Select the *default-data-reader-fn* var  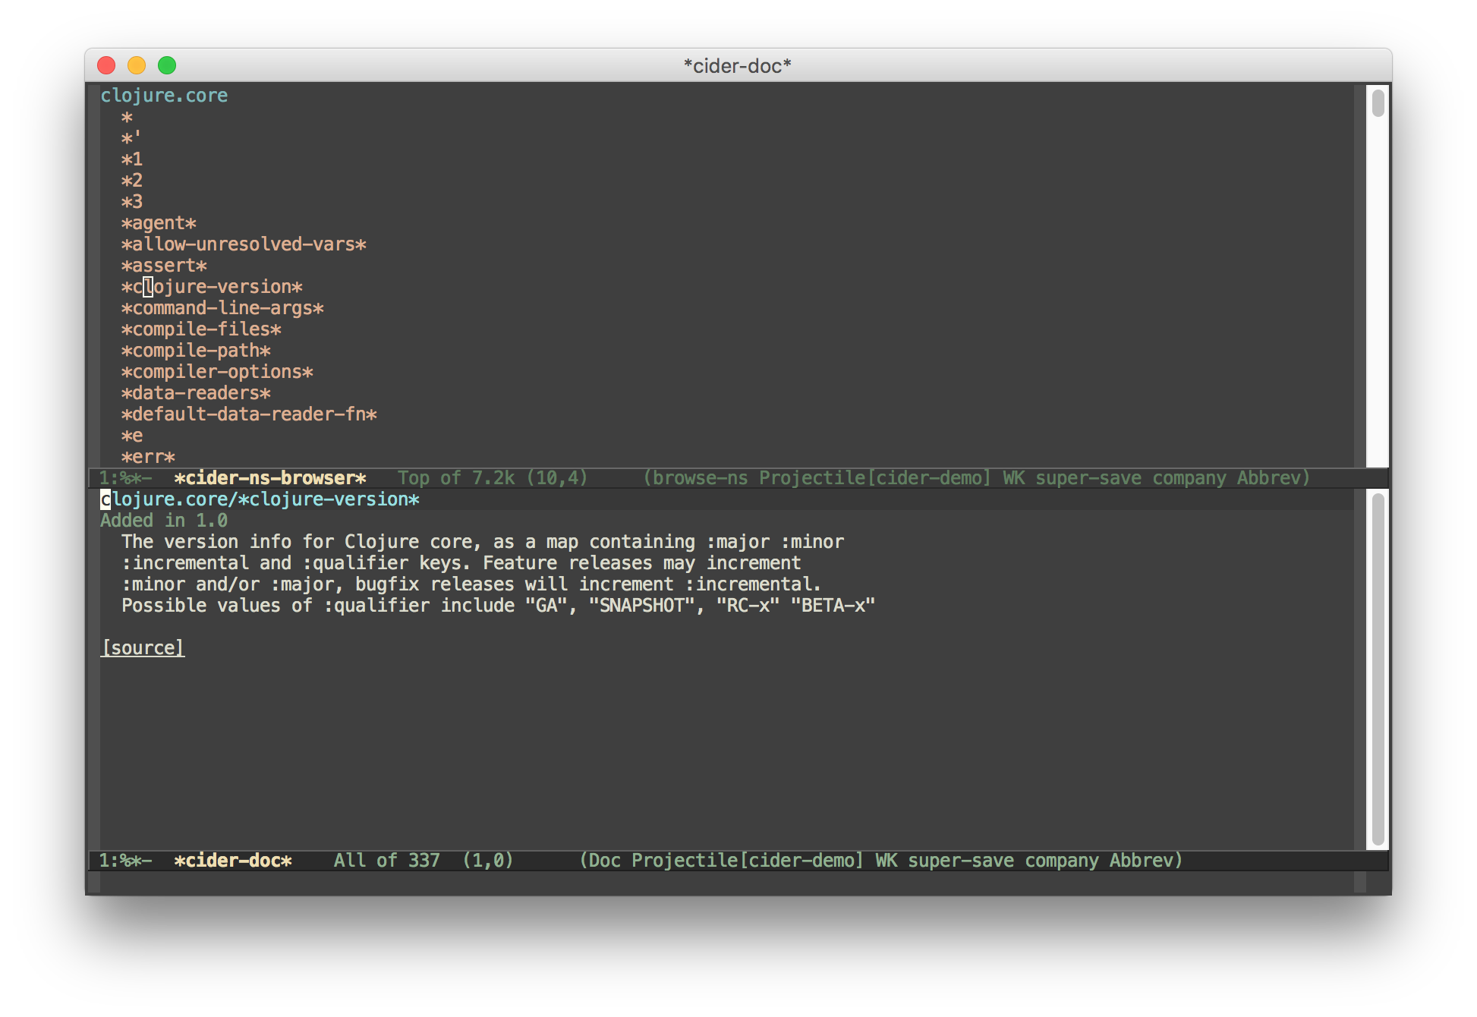coord(249,414)
